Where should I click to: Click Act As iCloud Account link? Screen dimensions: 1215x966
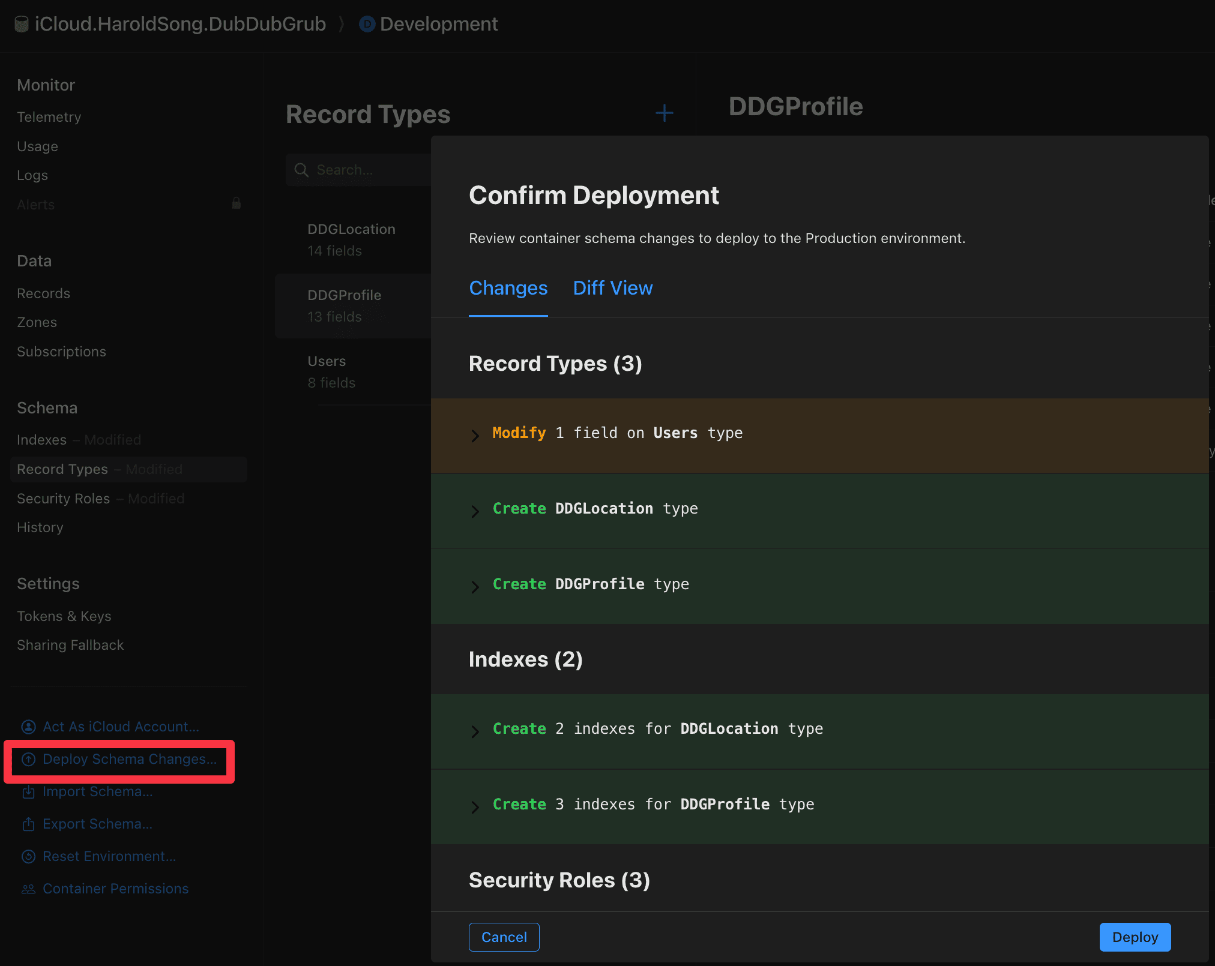point(121,727)
